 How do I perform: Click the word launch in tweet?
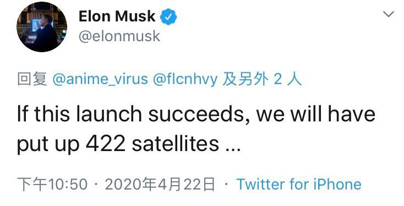click(109, 113)
